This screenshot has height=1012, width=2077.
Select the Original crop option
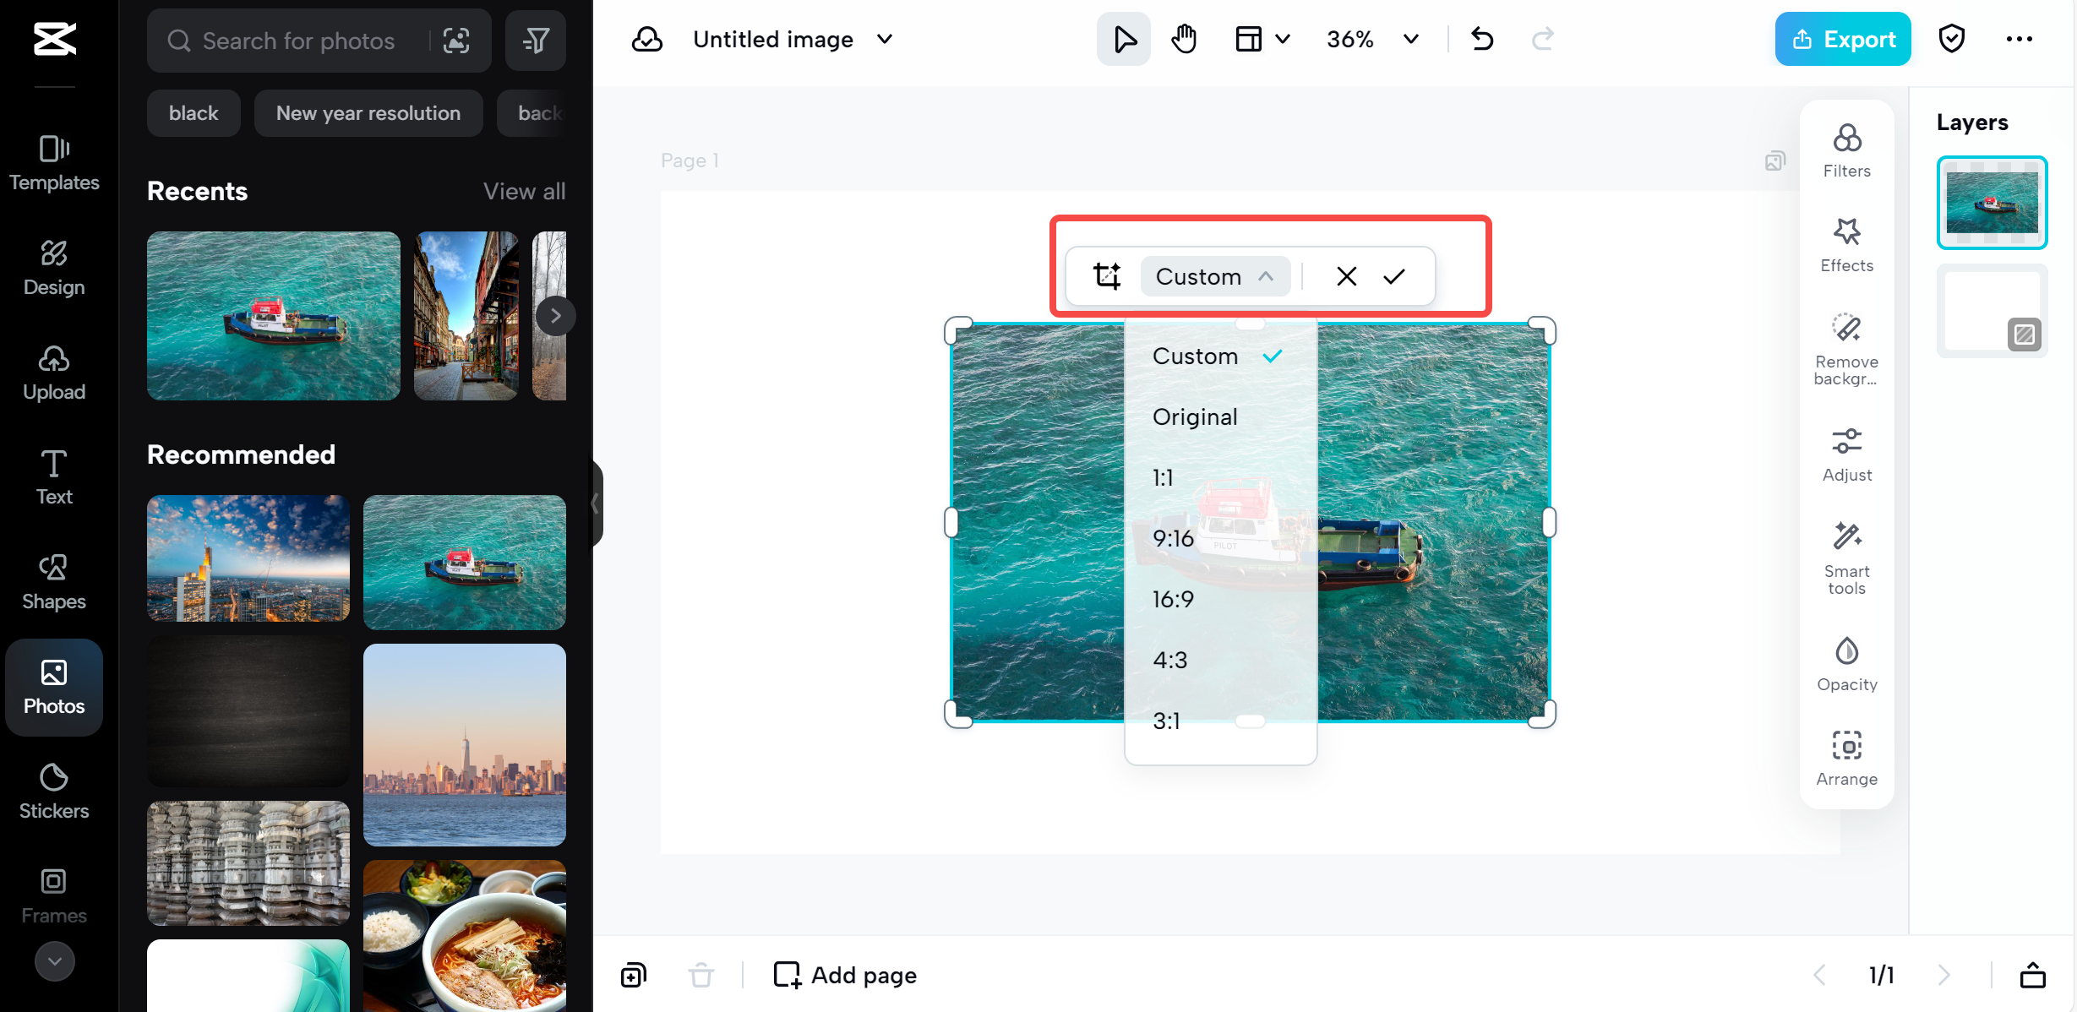pos(1194,416)
